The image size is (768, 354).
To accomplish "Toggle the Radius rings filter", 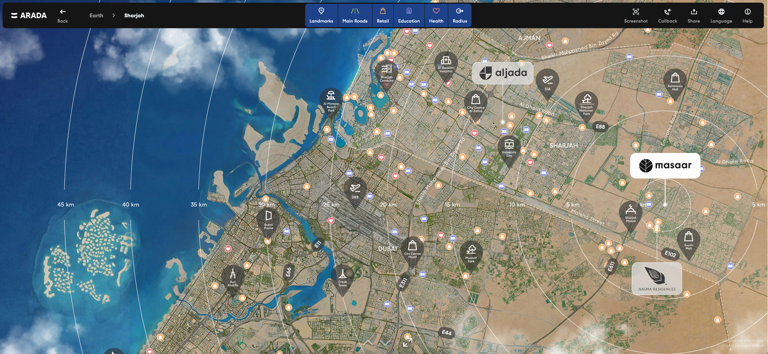I will tap(460, 15).
